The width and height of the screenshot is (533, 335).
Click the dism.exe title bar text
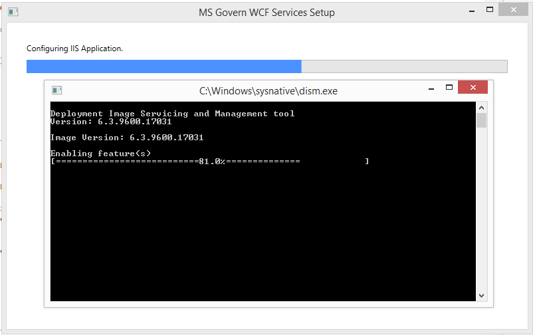(268, 90)
